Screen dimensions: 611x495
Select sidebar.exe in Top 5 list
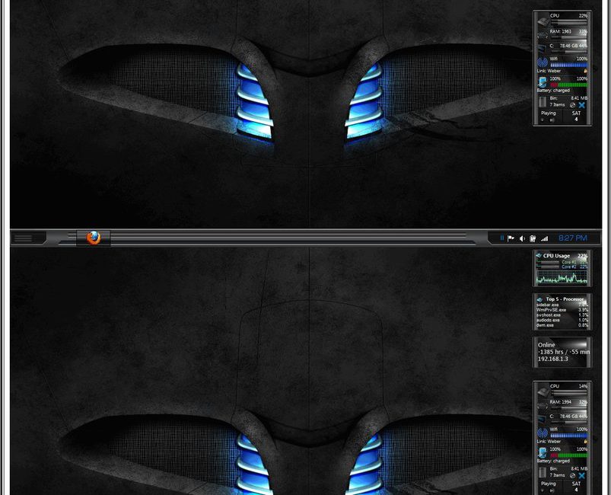(x=548, y=305)
